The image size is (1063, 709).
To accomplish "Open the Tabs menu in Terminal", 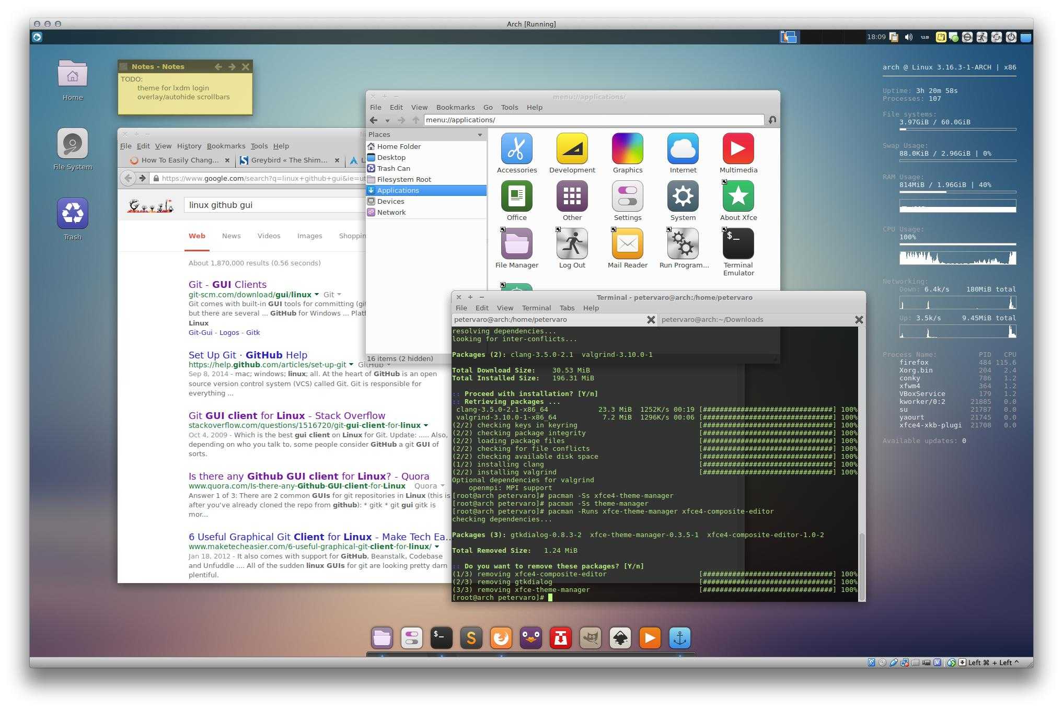I will (x=567, y=308).
